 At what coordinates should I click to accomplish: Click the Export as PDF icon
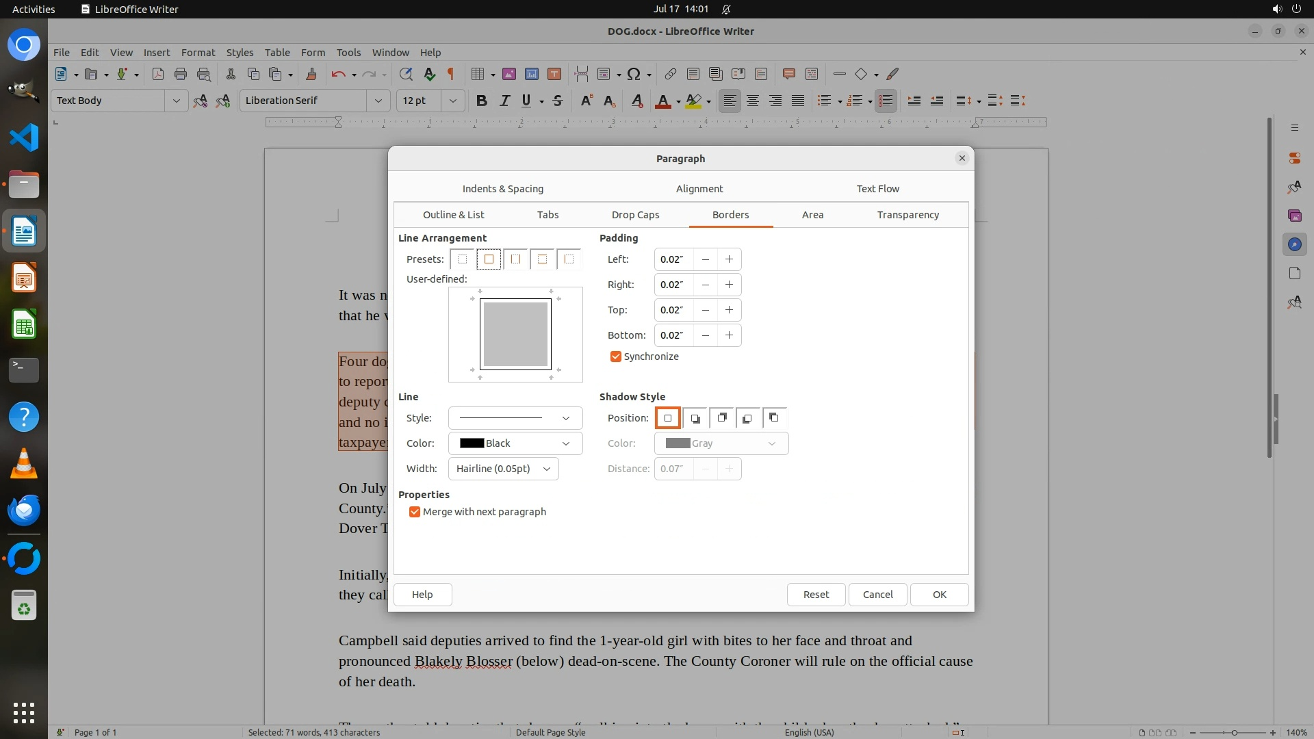pyautogui.click(x=158, y=74)
